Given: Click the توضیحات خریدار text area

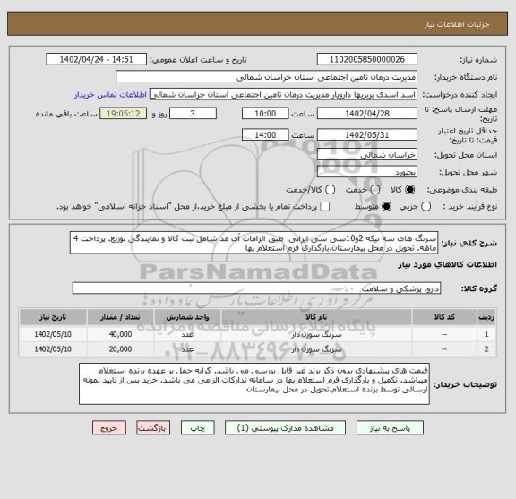Looking at the screenshot, I should point(254,384).
